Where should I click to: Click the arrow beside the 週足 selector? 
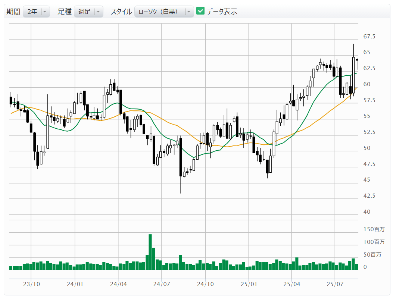[x=98, y=12]
